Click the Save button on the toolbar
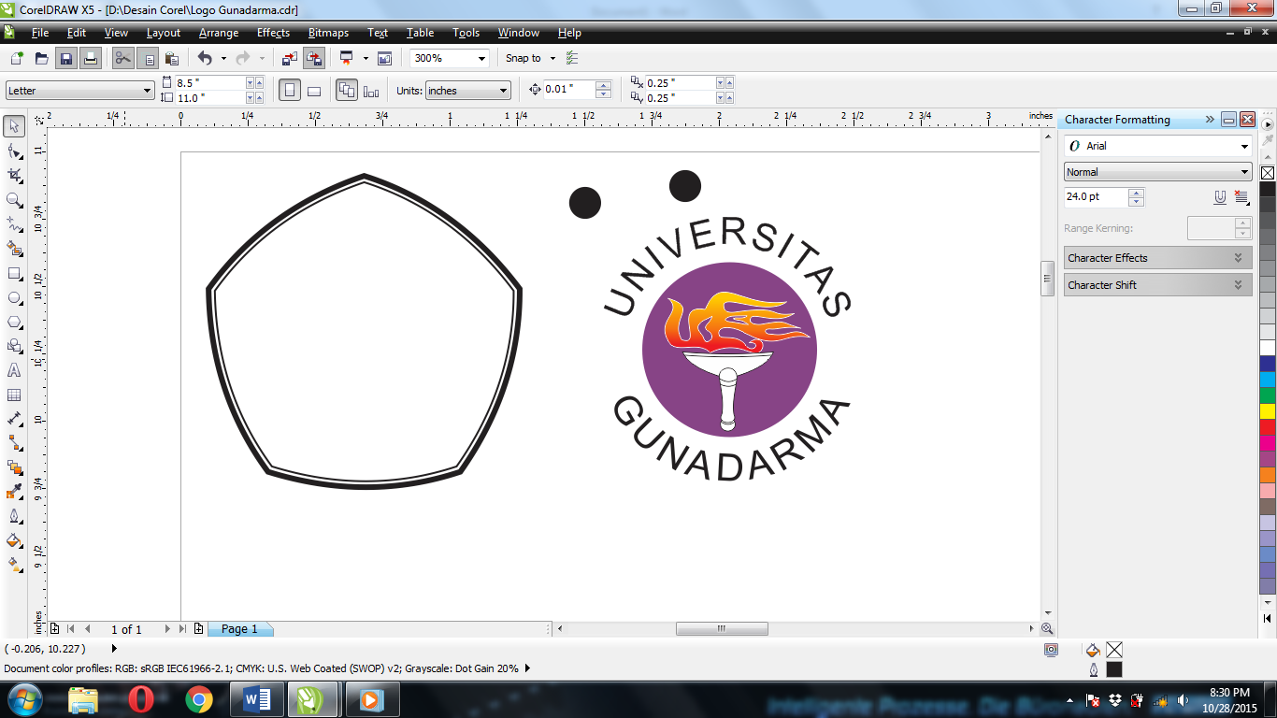This screenshot has height=718, width=1277. [66, 58]
